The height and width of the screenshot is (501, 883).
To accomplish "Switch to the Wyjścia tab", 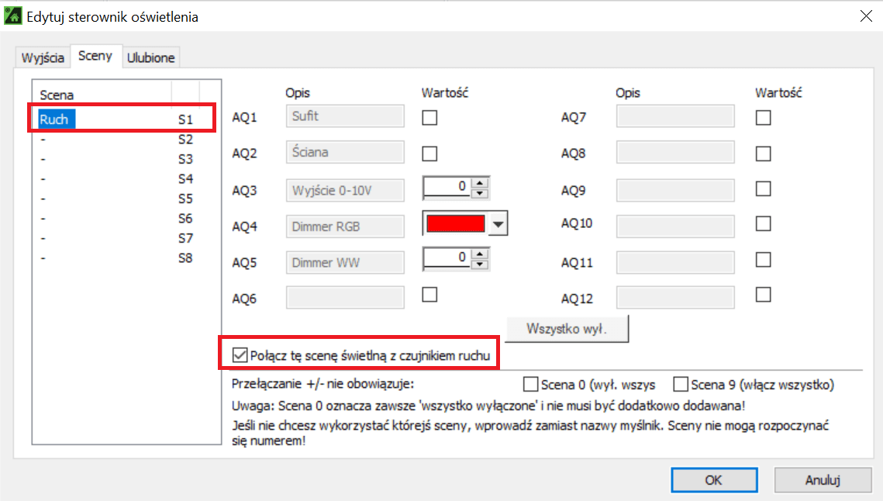I will [x=43, y=57].
